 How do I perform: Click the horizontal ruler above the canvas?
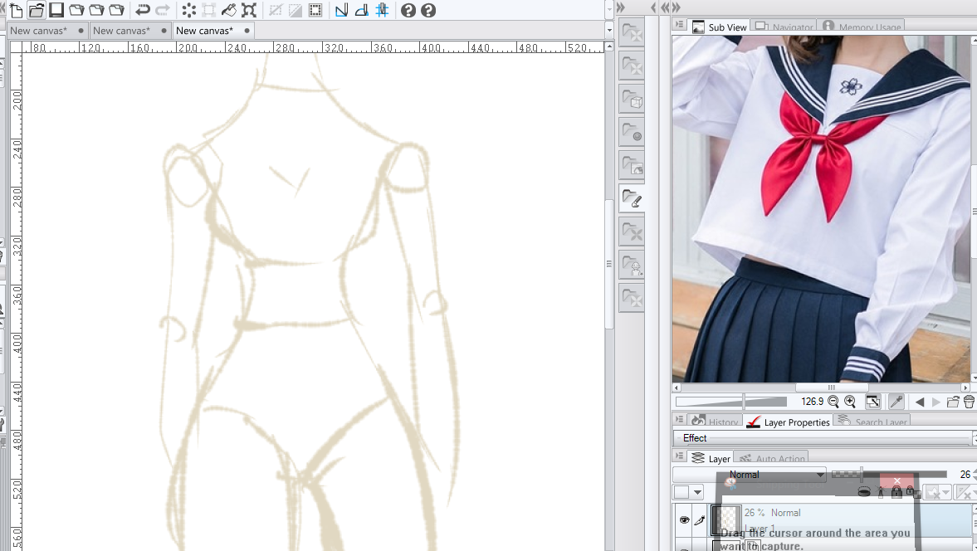pyautogui.click(x=313, y=47)
